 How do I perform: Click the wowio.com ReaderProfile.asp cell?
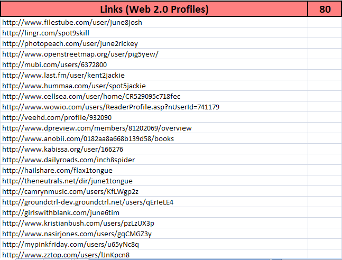point(154,107)
